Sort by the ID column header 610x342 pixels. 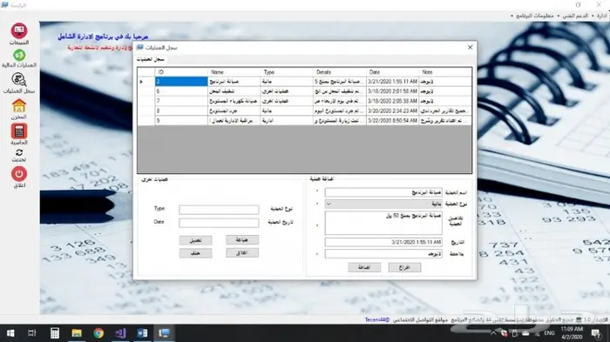click(181, 72)
